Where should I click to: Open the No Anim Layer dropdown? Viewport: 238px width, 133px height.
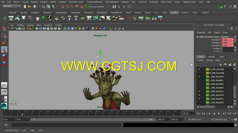[196, 119]
